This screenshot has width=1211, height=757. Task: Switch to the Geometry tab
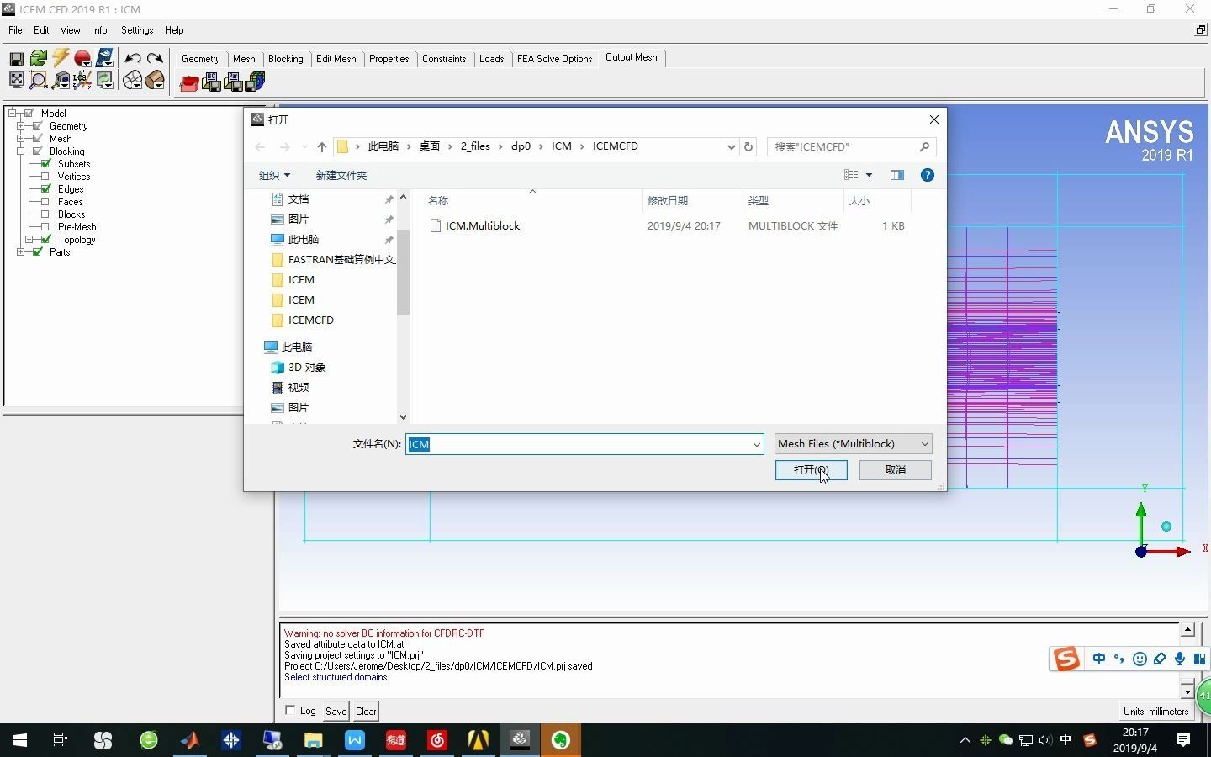click(x=201, y=59)
